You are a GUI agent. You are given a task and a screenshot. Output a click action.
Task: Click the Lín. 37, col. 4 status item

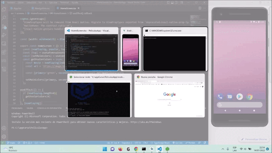point(113,143)
